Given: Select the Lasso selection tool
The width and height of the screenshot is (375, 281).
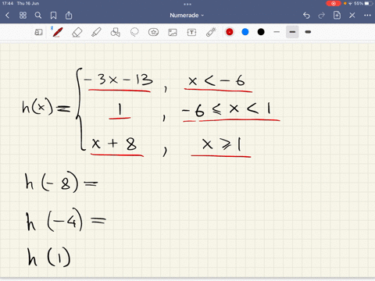Looking at the screenshot, I should coord(134,32).
